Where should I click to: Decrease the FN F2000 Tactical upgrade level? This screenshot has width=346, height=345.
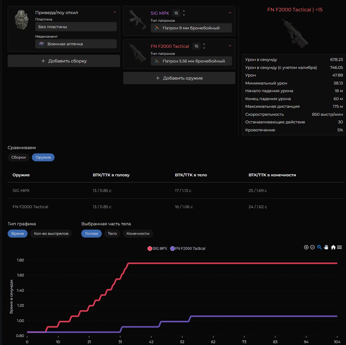(x=204, y=48)
